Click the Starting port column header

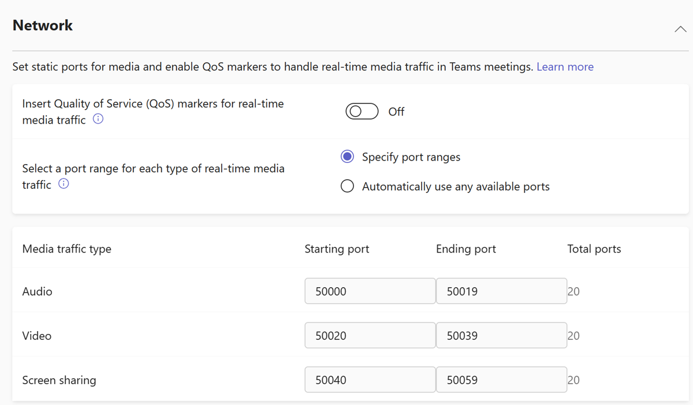[337, 249]
